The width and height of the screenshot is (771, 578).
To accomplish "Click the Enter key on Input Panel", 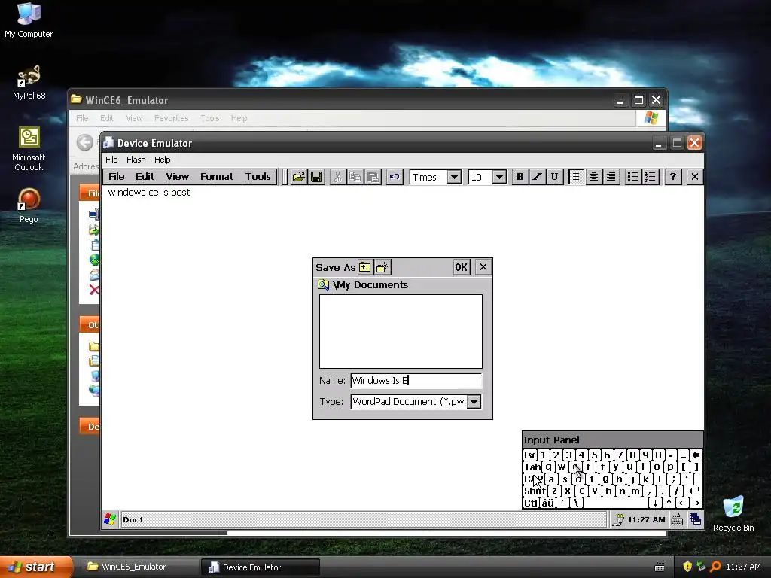I will (x=693, y=491).
